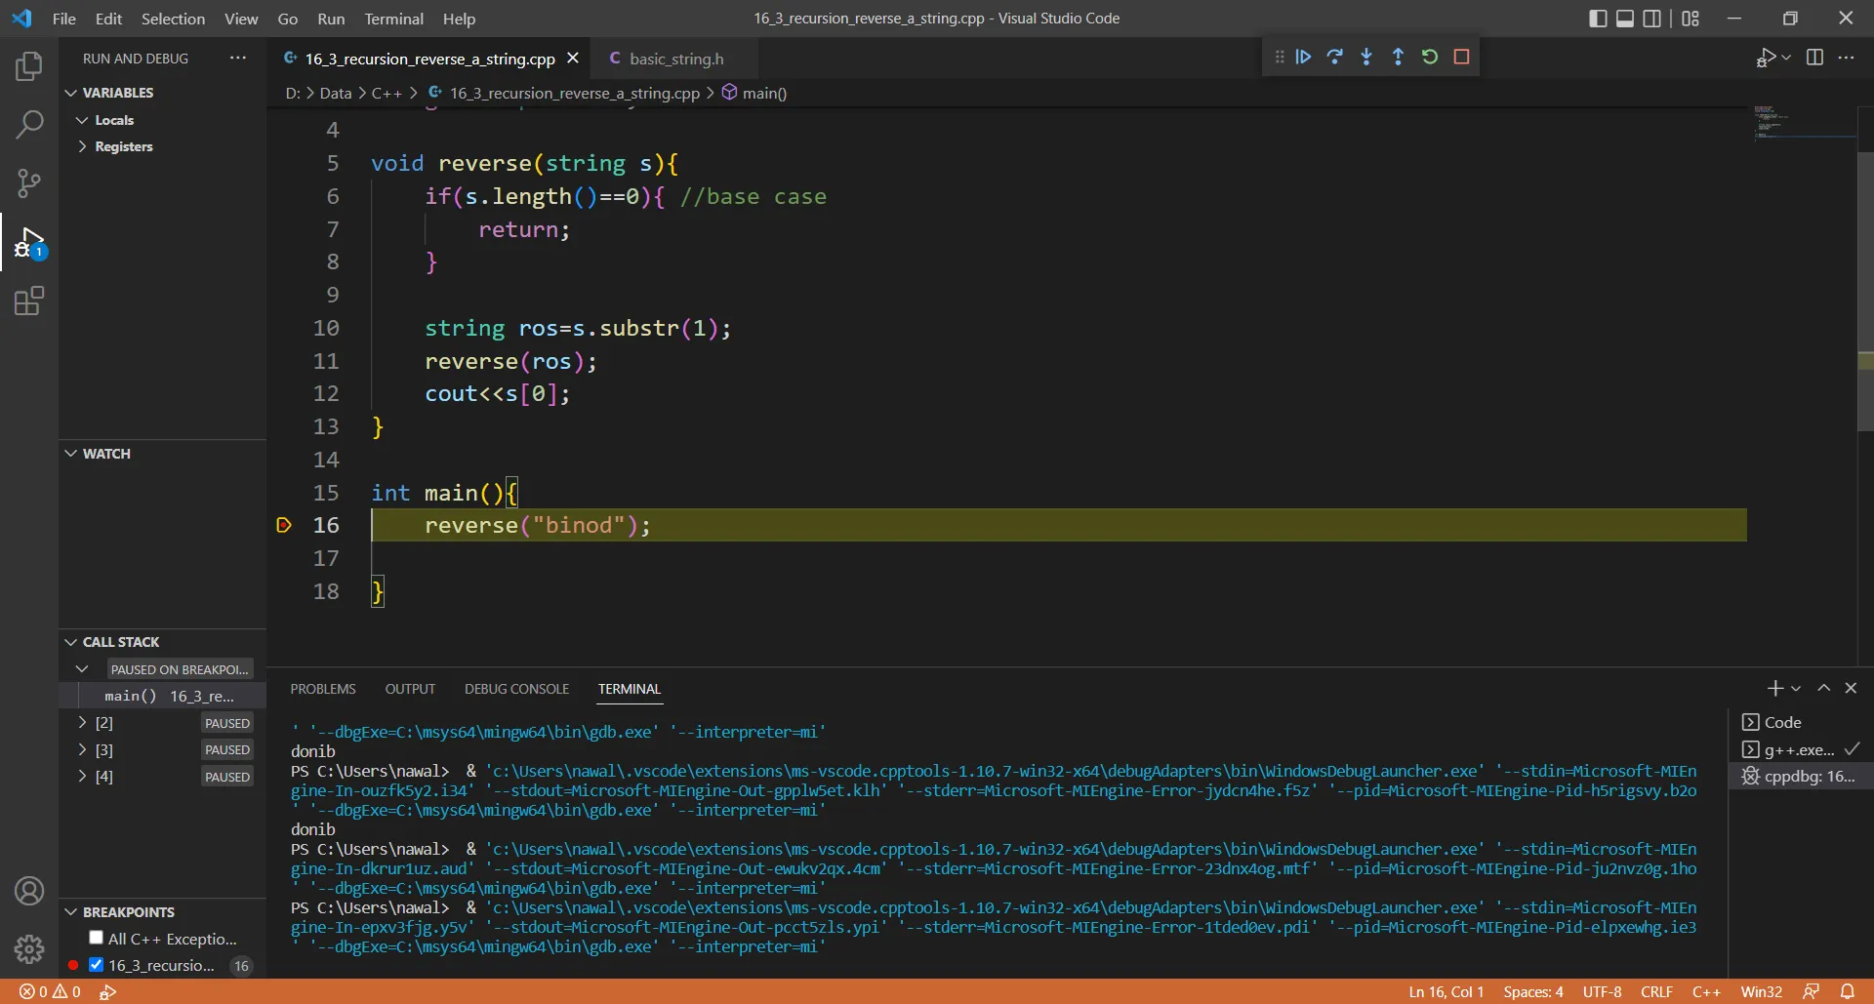
Task: Enable the All C++ Exceptions checkbox
Action: coord(96,938)
